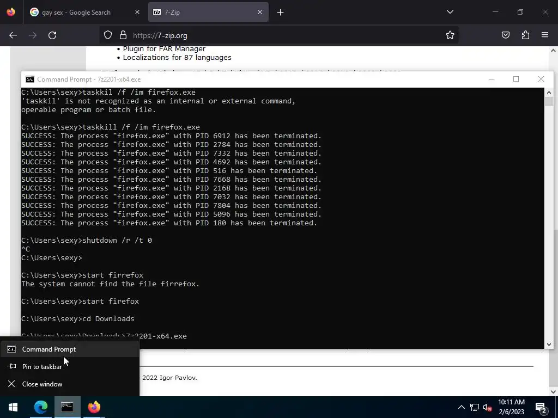Screen dimensions: 558x418
Task: Open a new tab with the plus button
Action: click(281, 13)
